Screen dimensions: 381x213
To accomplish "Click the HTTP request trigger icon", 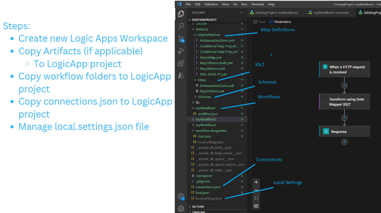I will point(325,67).
